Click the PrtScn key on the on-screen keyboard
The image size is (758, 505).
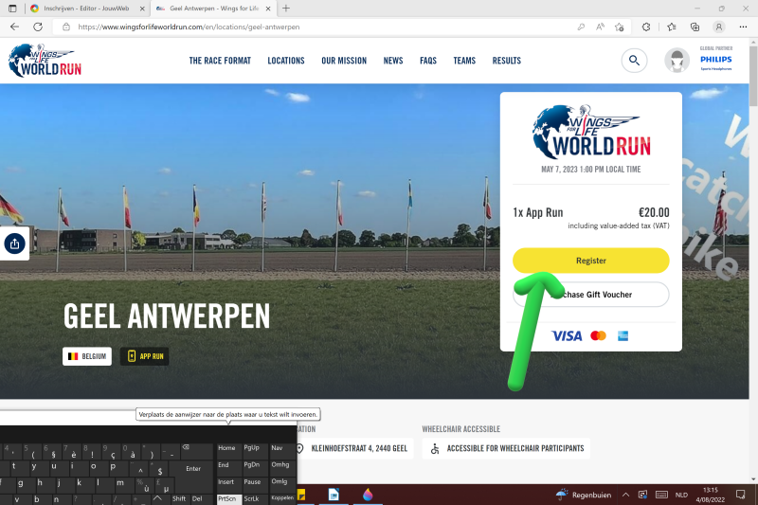pyautogui.click(x=227, y=498)
